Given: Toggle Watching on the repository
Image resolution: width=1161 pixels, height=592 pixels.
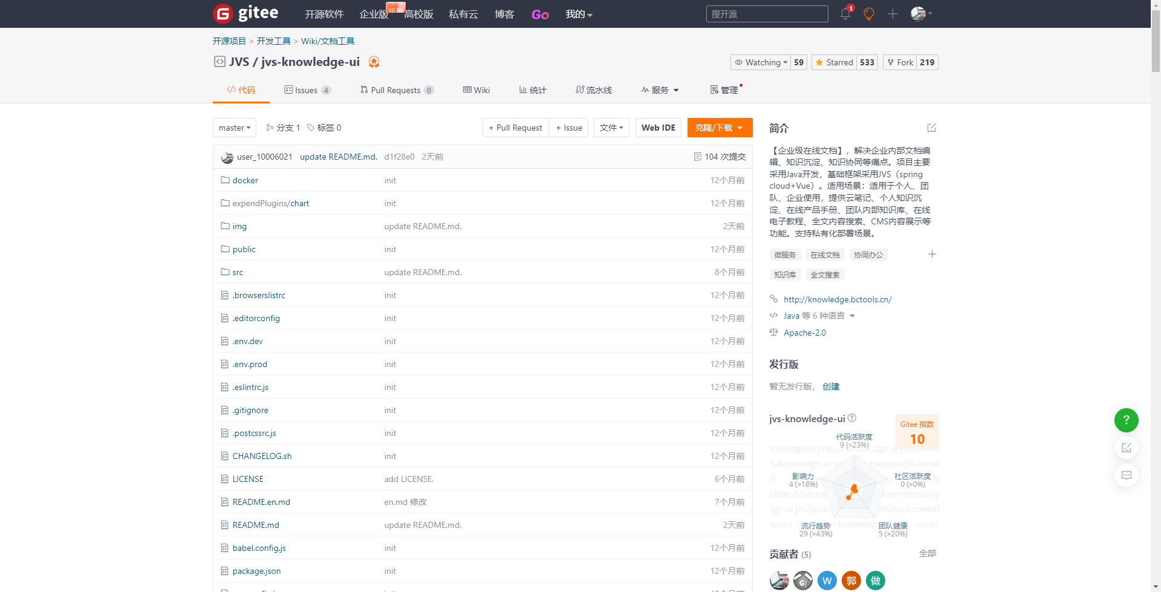Looking at the screenshot, I should click(761, 62).
